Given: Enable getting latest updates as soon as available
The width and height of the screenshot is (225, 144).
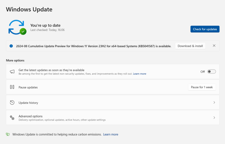Looking at the screenshot, I should (211, 72).
